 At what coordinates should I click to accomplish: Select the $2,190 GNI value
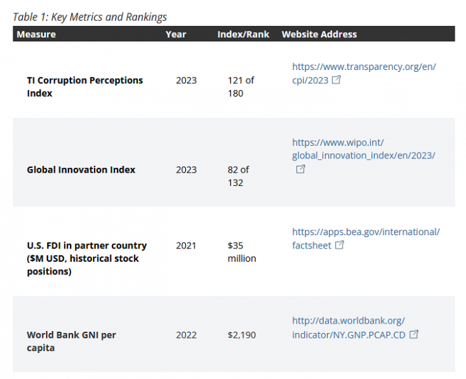(x=241, y=335)
